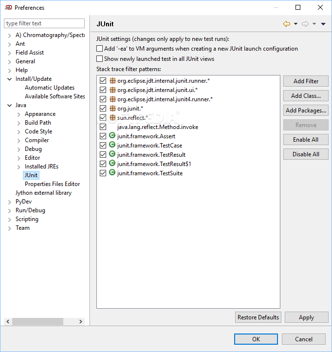Check Show newly launched test in all views
Viewport: 332px width, 352px height.
tap(99, 58)
